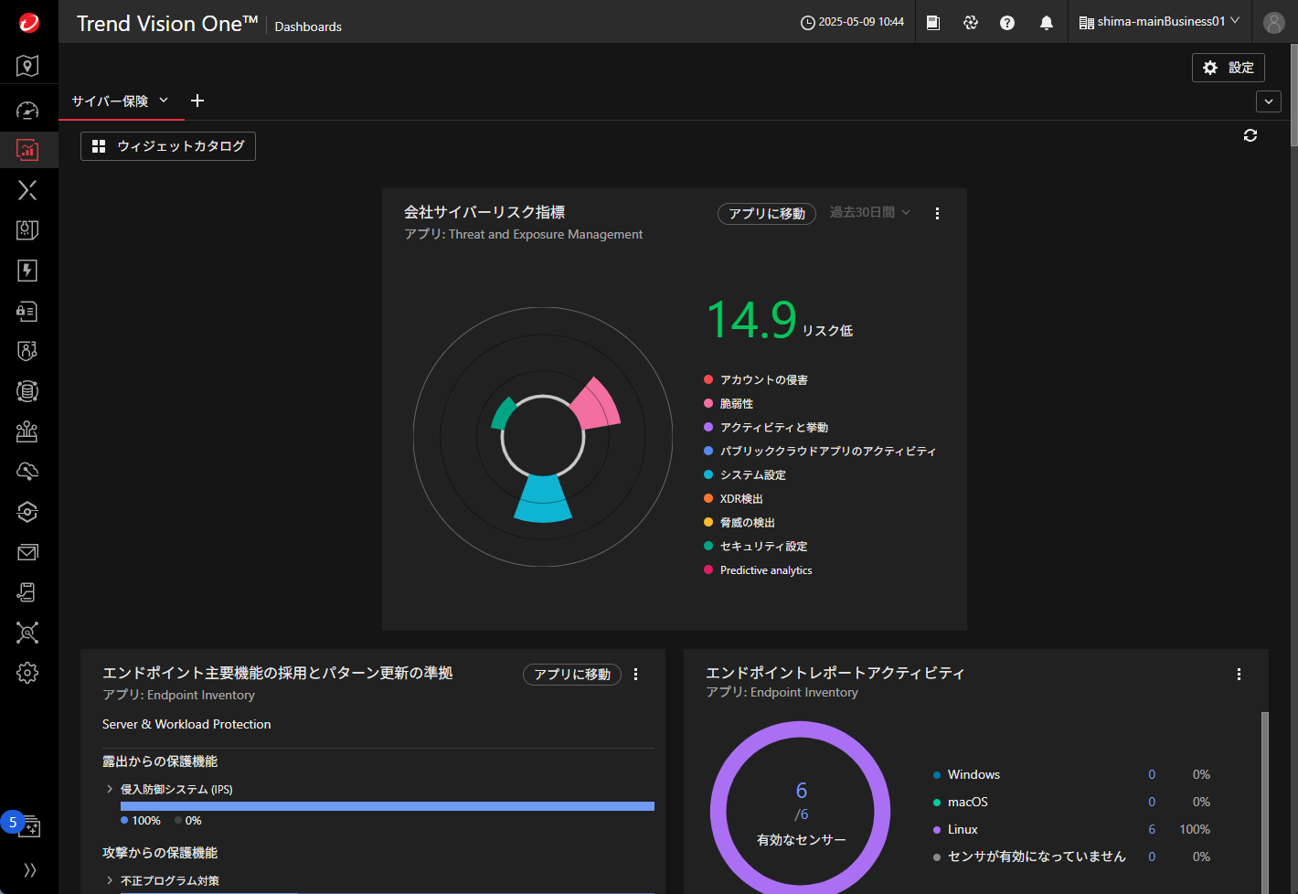
Task: Open the credits circular icon in header
Action: tap(971, 23)
